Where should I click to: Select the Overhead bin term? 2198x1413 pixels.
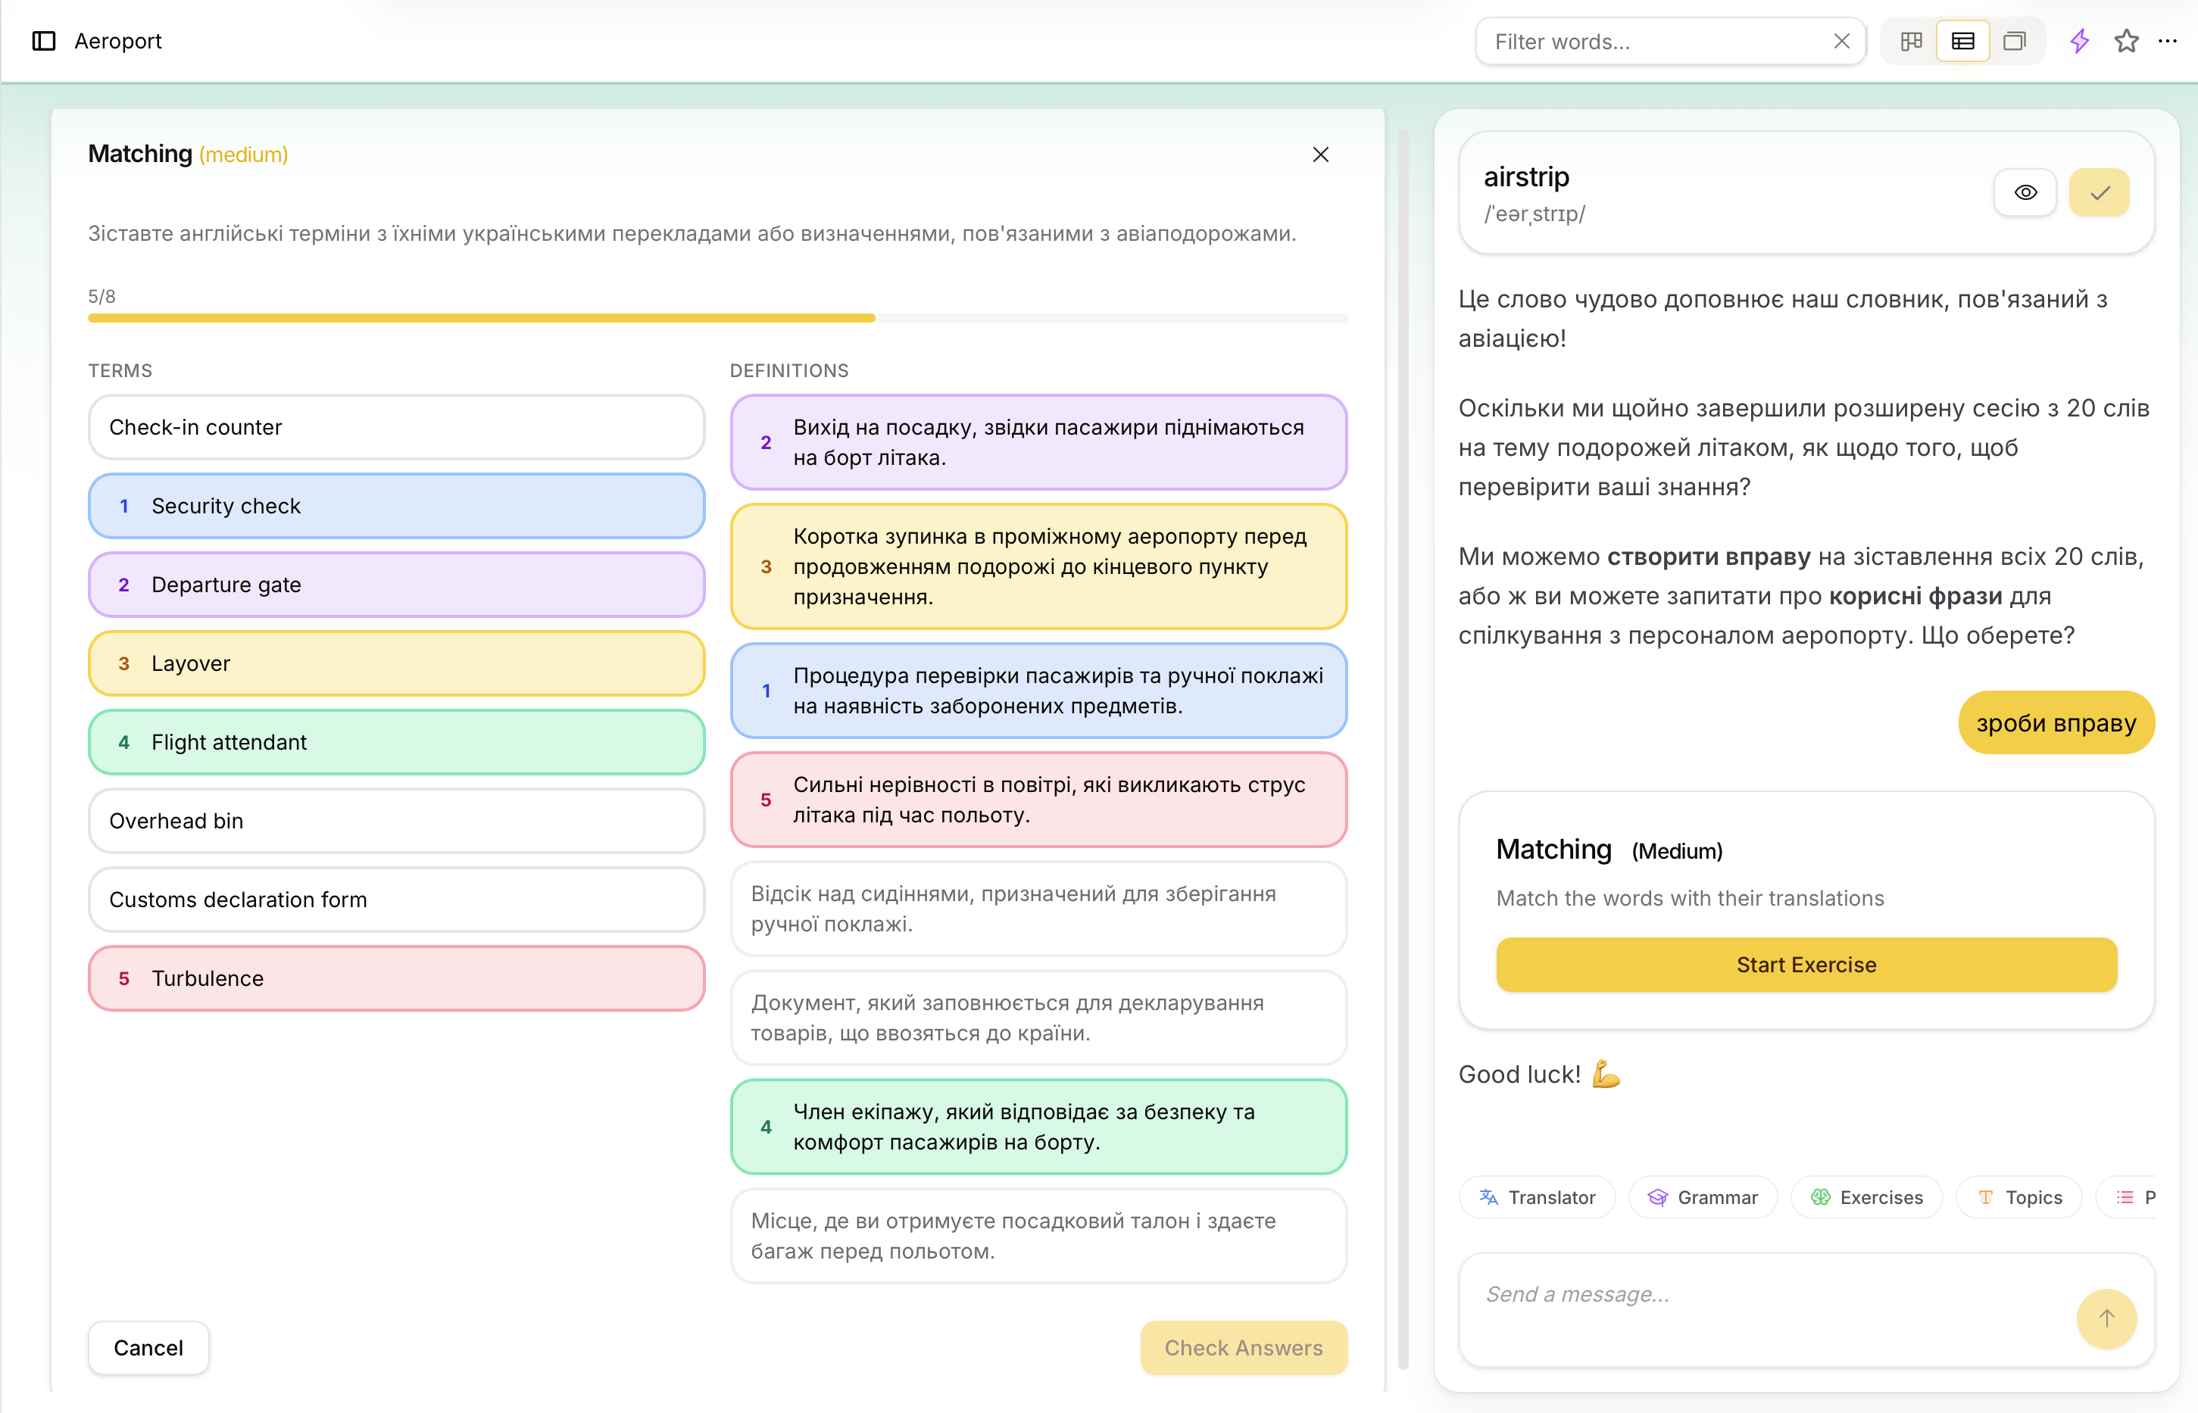396,821
